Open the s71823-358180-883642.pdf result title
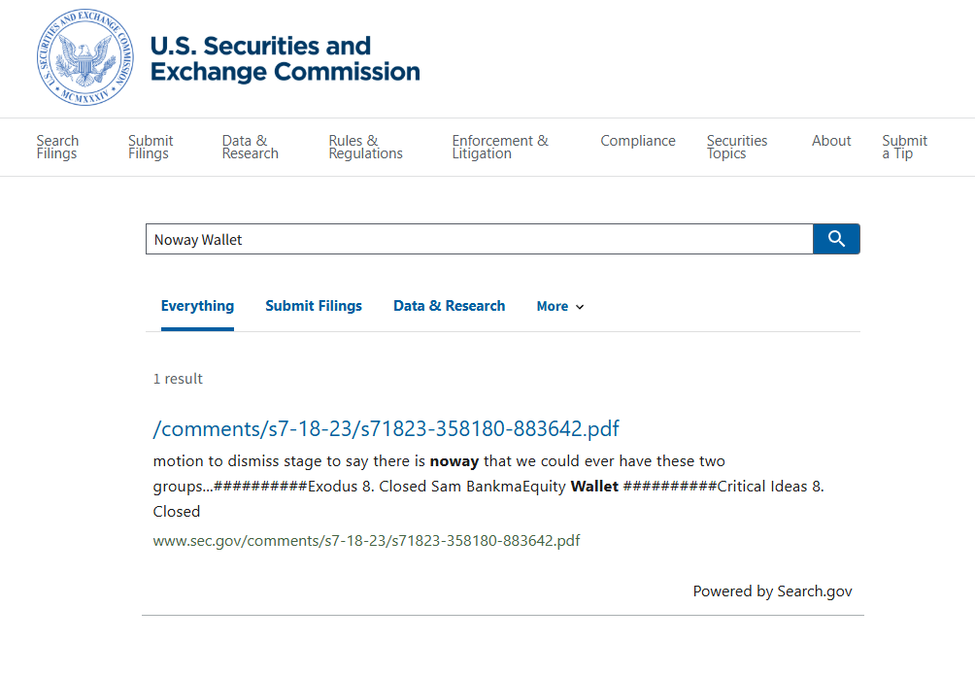Viewport: 975px width, 675px height. 386,429
